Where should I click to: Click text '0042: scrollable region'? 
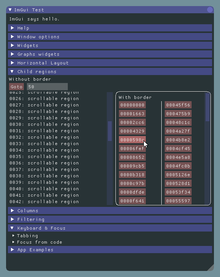tap(44, 202)
